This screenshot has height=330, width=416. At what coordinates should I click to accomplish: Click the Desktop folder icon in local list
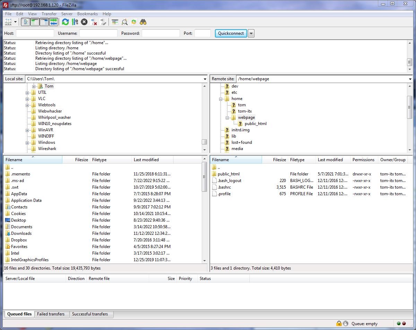click(x=8, y=220)
